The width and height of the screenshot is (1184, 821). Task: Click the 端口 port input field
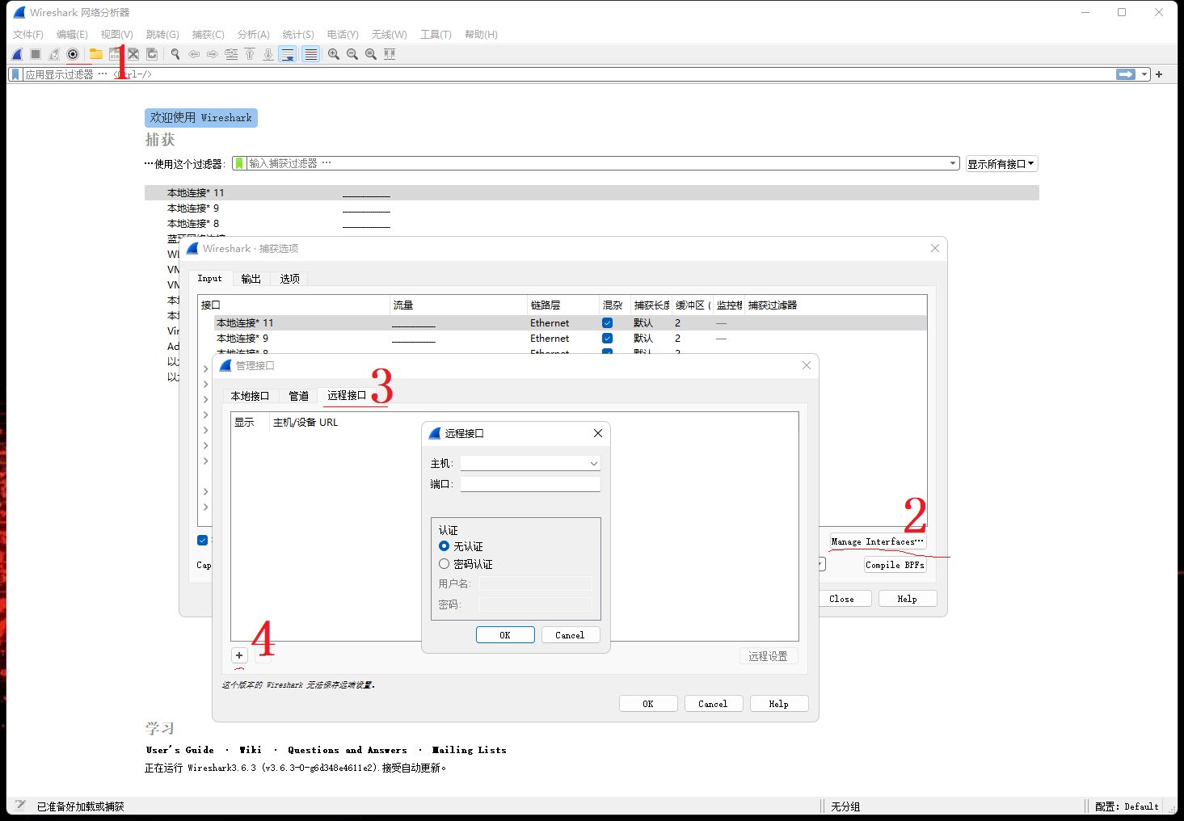tap(530, 484)
